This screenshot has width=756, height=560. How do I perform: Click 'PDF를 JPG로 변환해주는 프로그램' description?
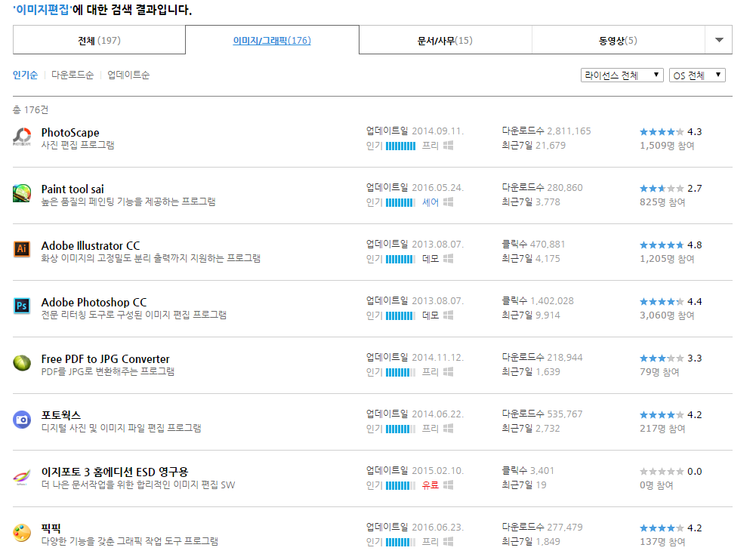tap(107, 371)
